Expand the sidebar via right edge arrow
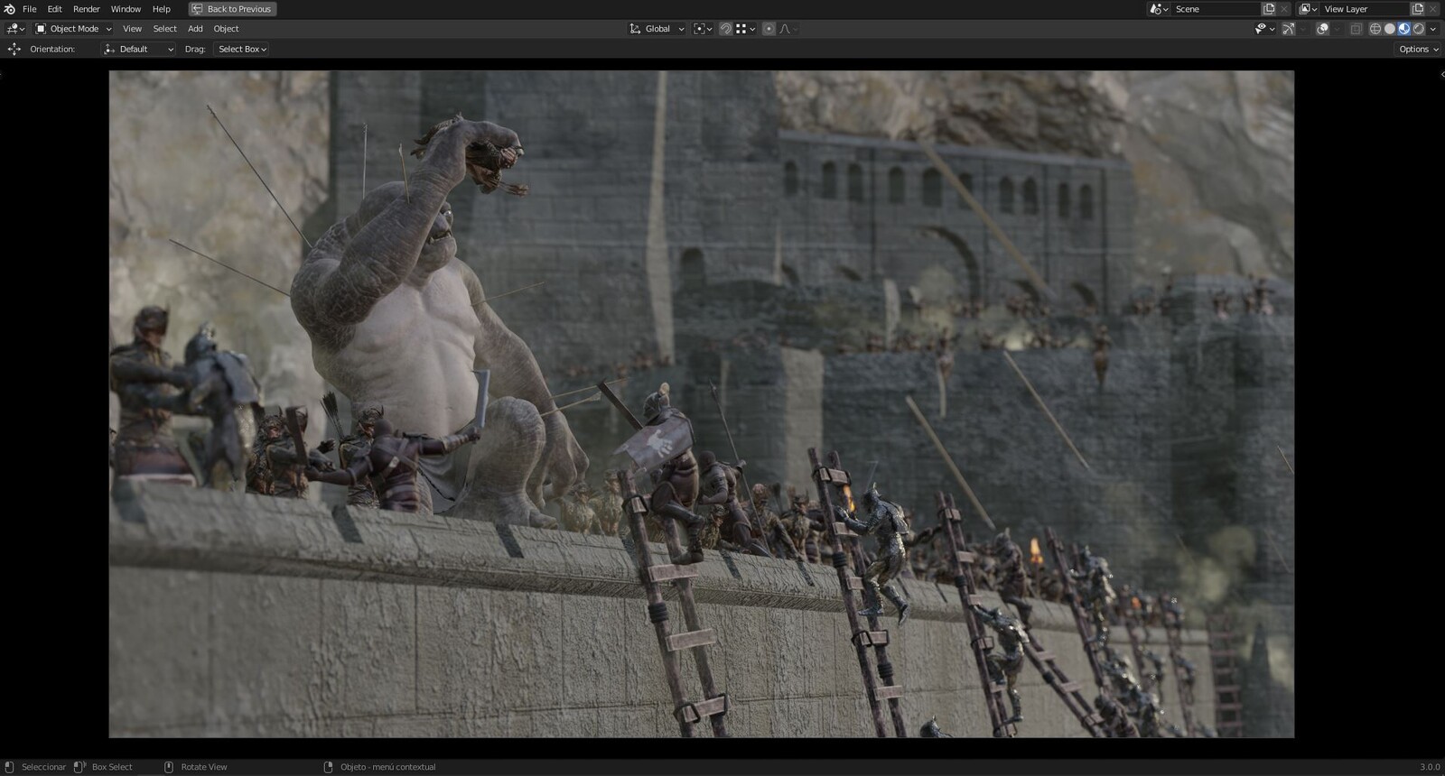This screenshot has height=776, width=1445. point(1441,74)
